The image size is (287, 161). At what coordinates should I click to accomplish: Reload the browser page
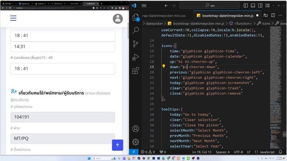(10, 8)
